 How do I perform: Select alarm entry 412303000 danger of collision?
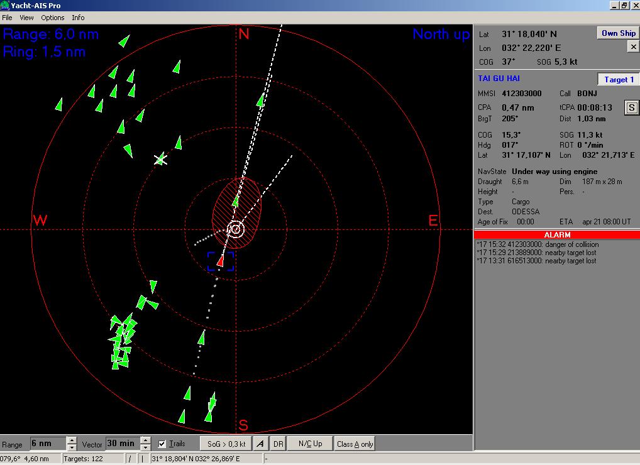538,244
